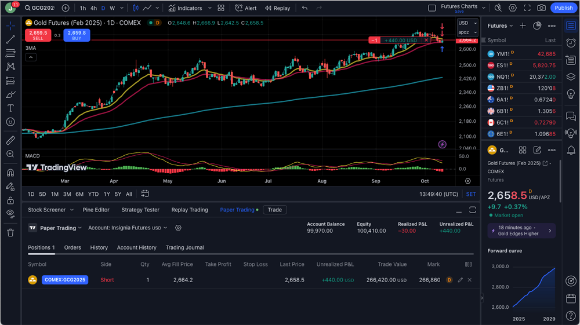Image resolution: width=580 pixels, height=325 pixels.
Task: Expand chart style dropdown arrow
Action: [157, 8]
